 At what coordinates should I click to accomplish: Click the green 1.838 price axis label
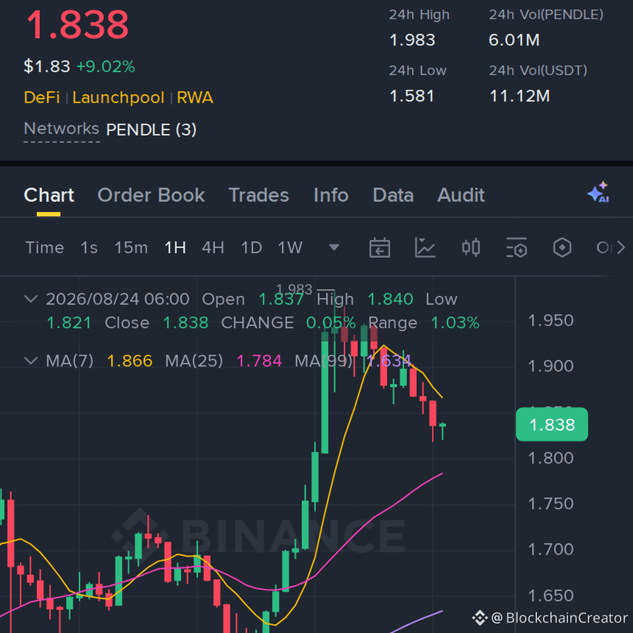coord(552,424)
